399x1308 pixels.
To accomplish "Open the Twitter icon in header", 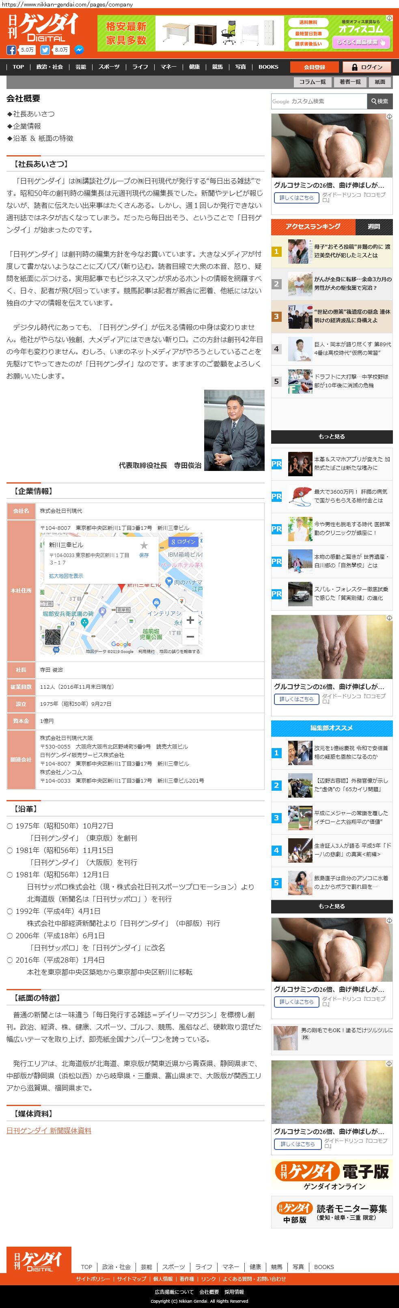I will (x=45, y=50).
